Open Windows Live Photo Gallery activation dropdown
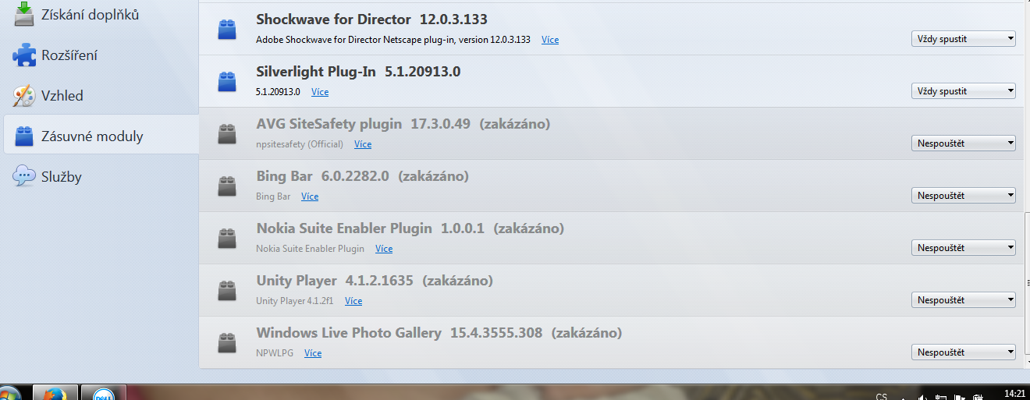The image size is (1030, 400). click(963, 352)
